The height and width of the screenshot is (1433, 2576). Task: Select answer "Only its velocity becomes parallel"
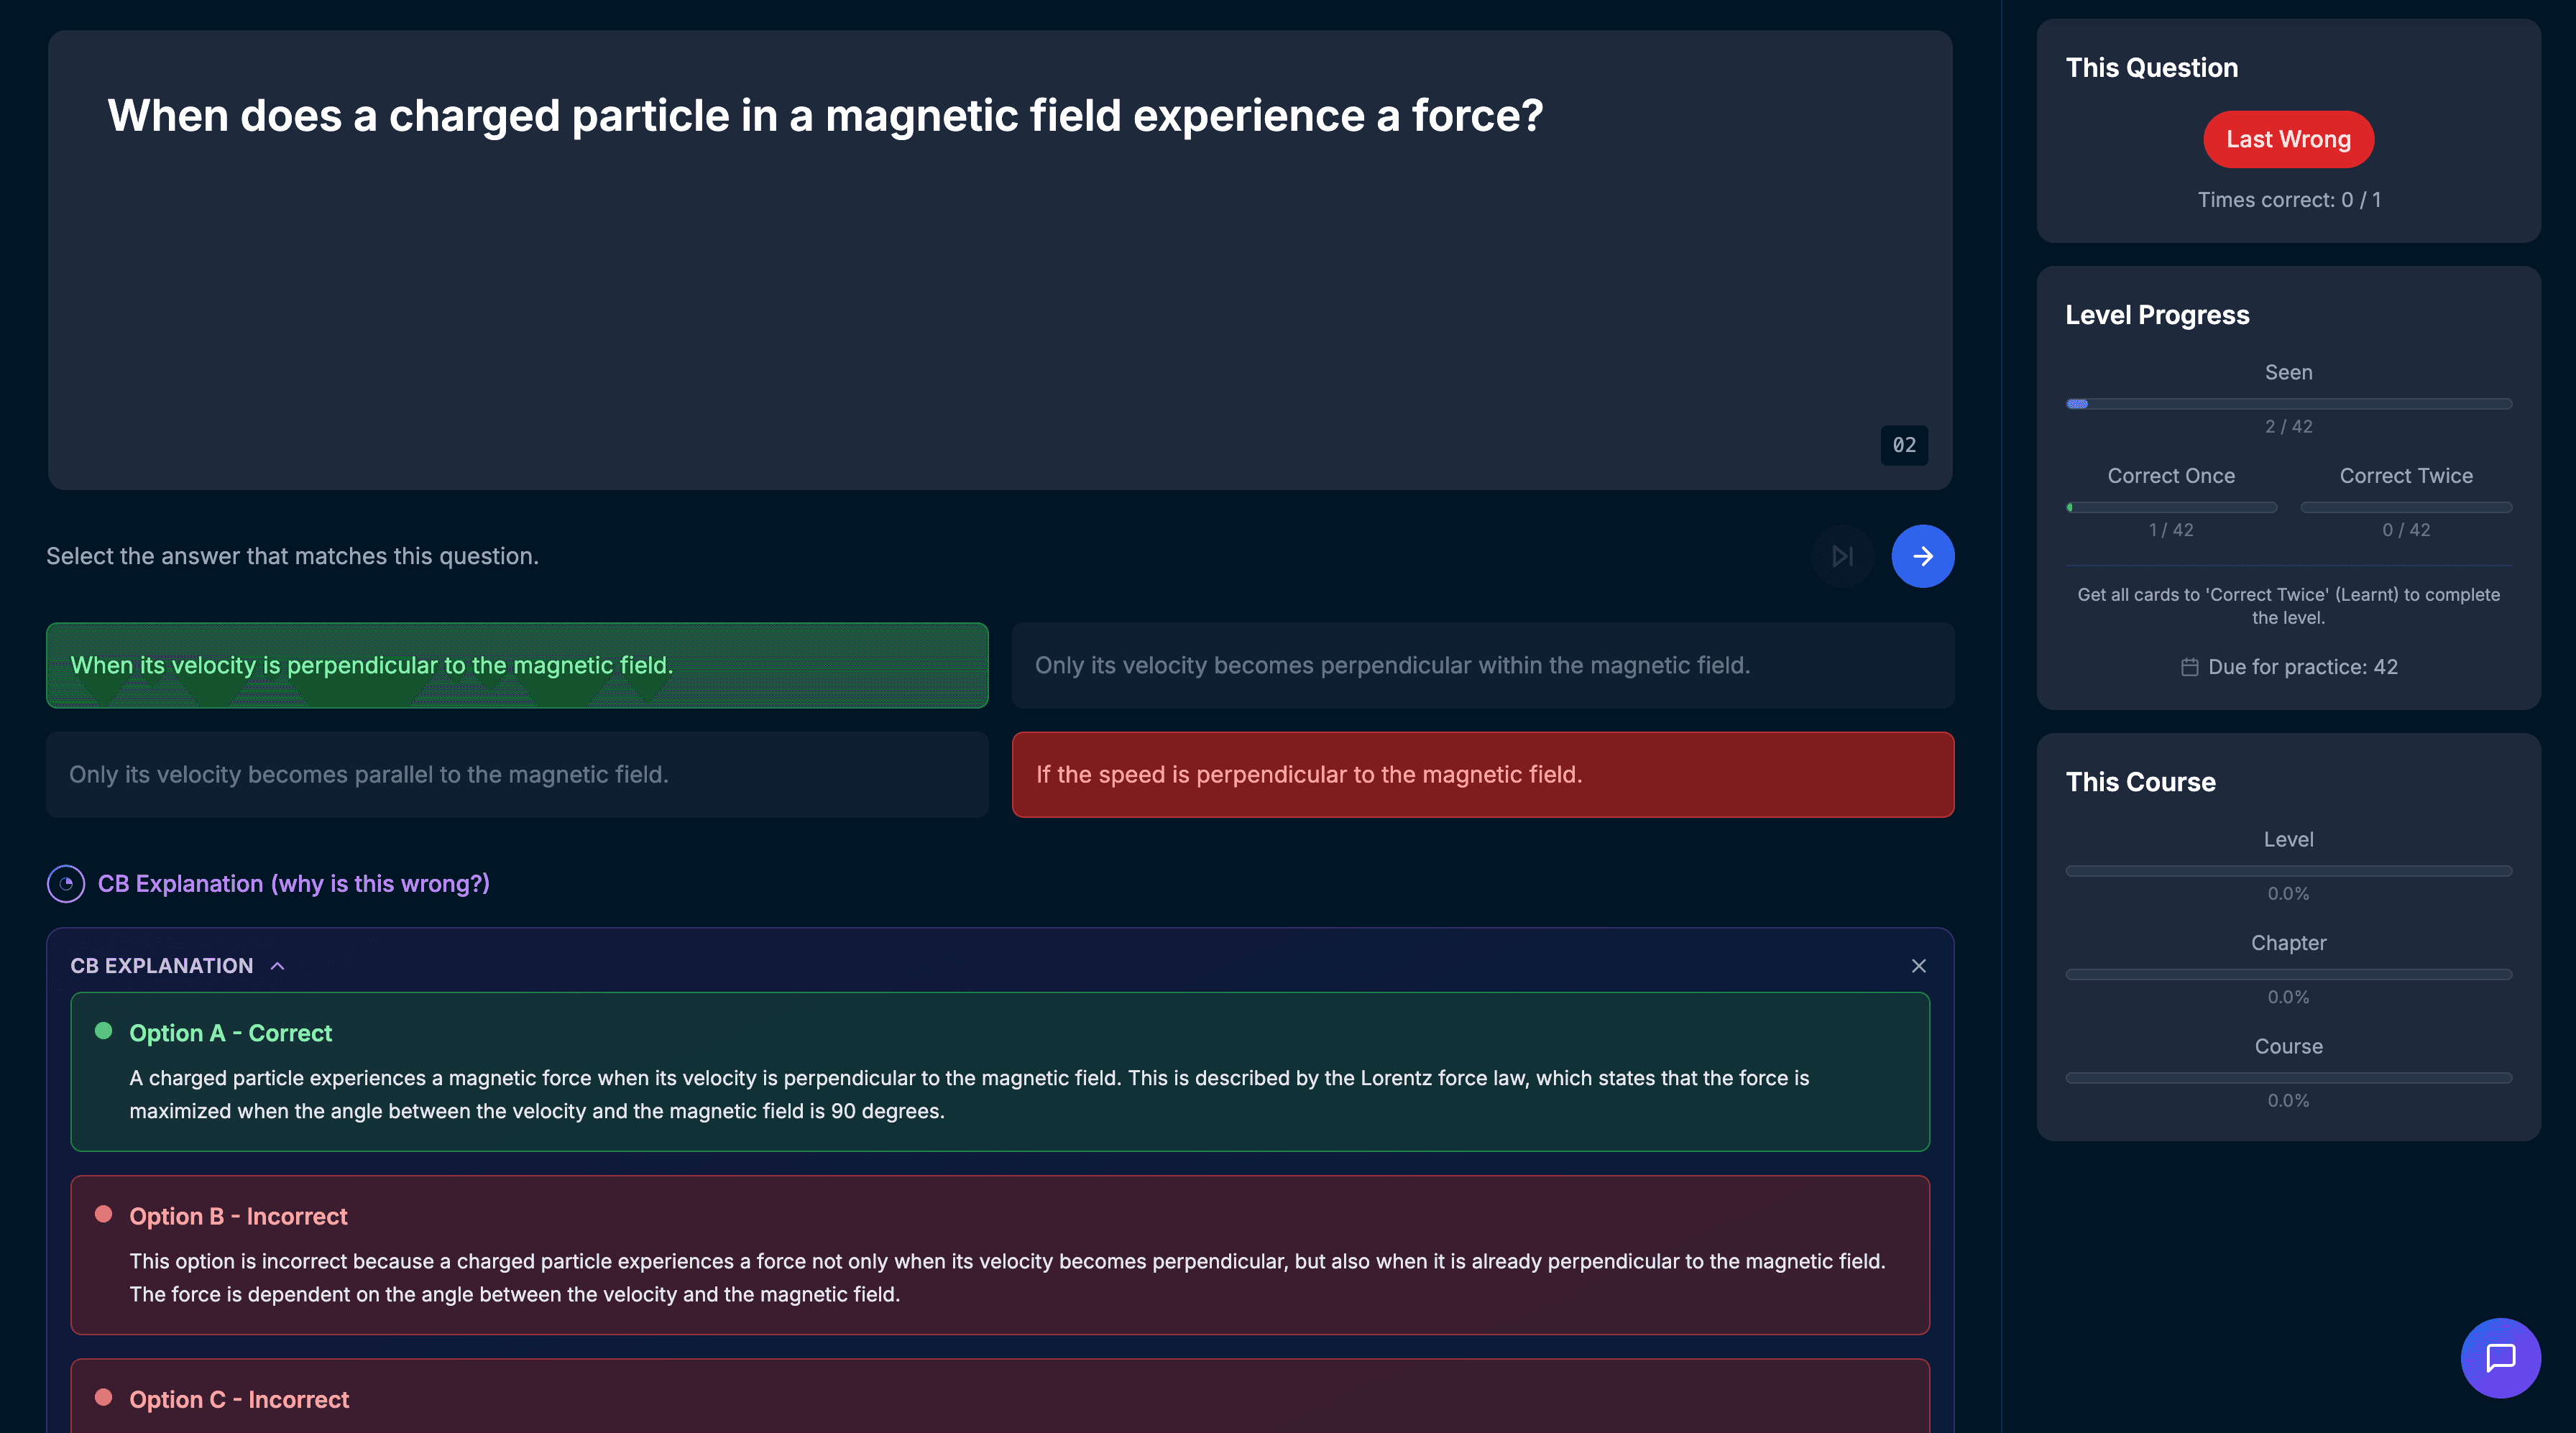(x=517, y=775)
